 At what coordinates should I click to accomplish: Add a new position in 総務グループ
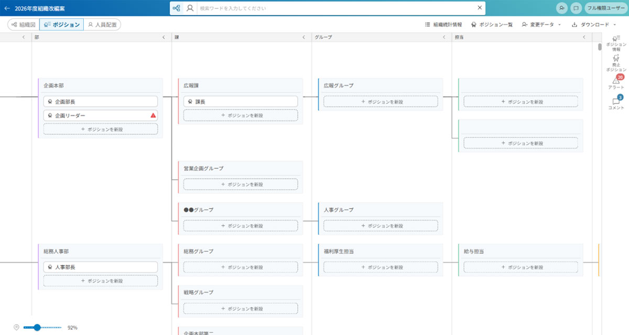[x=241, y=267]
